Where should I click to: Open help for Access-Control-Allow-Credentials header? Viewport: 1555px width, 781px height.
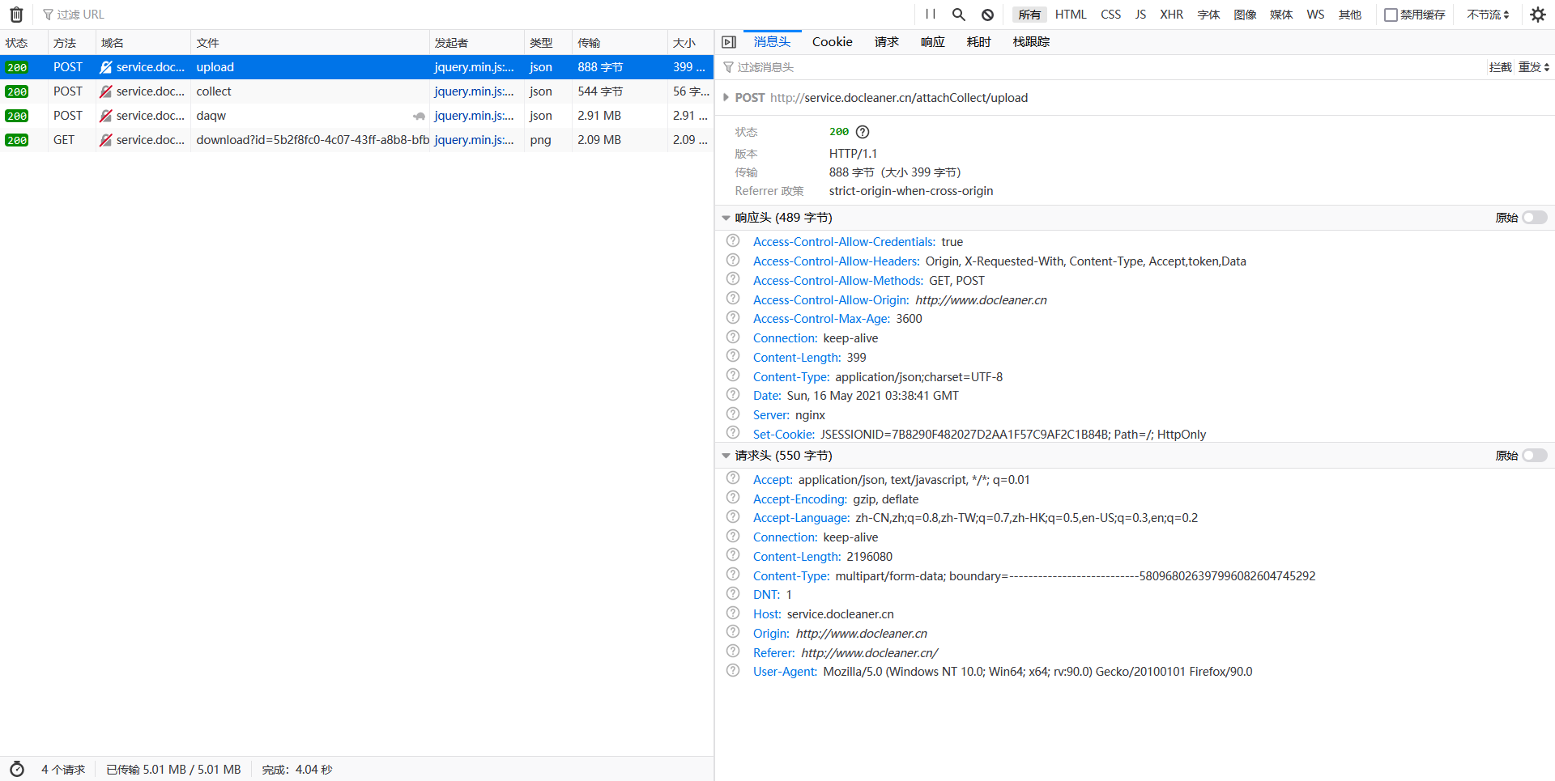(733, 240)
